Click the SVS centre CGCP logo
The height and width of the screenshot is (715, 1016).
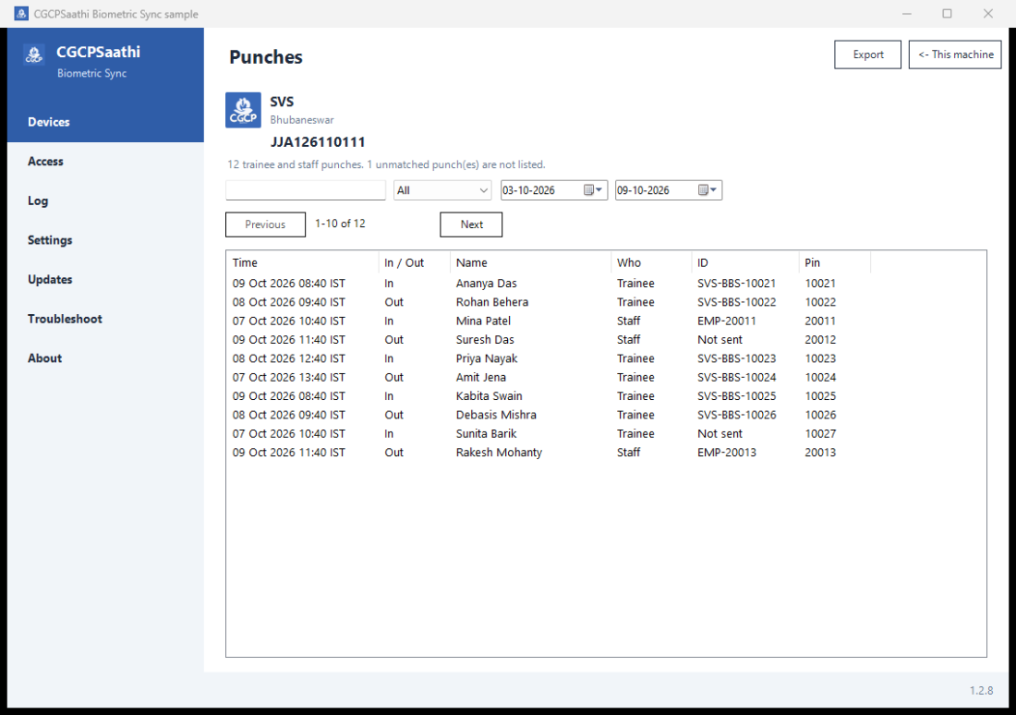click(x=243, y=110)
